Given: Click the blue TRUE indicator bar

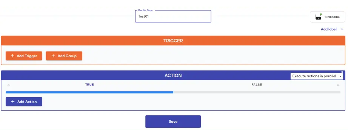Looking at the screenshot, I should (x=89, y=92).
